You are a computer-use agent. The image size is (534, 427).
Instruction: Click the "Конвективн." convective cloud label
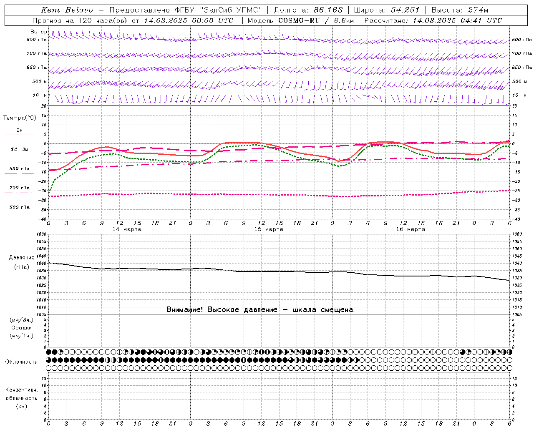pos(21,390)
